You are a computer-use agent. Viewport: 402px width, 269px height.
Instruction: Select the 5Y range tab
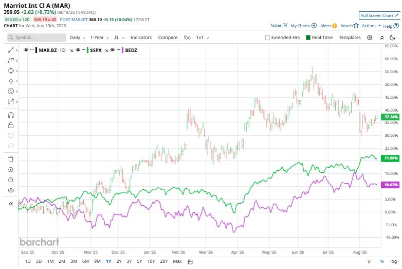pyautogui.click(x=139, y=261)
